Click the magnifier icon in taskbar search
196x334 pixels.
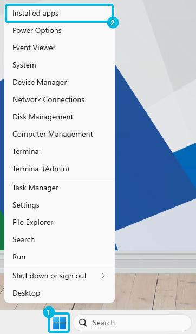[x=83, y=323]
